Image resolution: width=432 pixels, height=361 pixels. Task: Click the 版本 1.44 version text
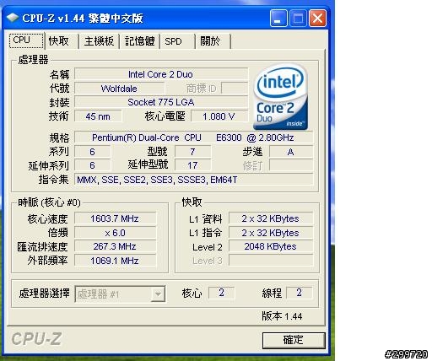tap(282, 316)
